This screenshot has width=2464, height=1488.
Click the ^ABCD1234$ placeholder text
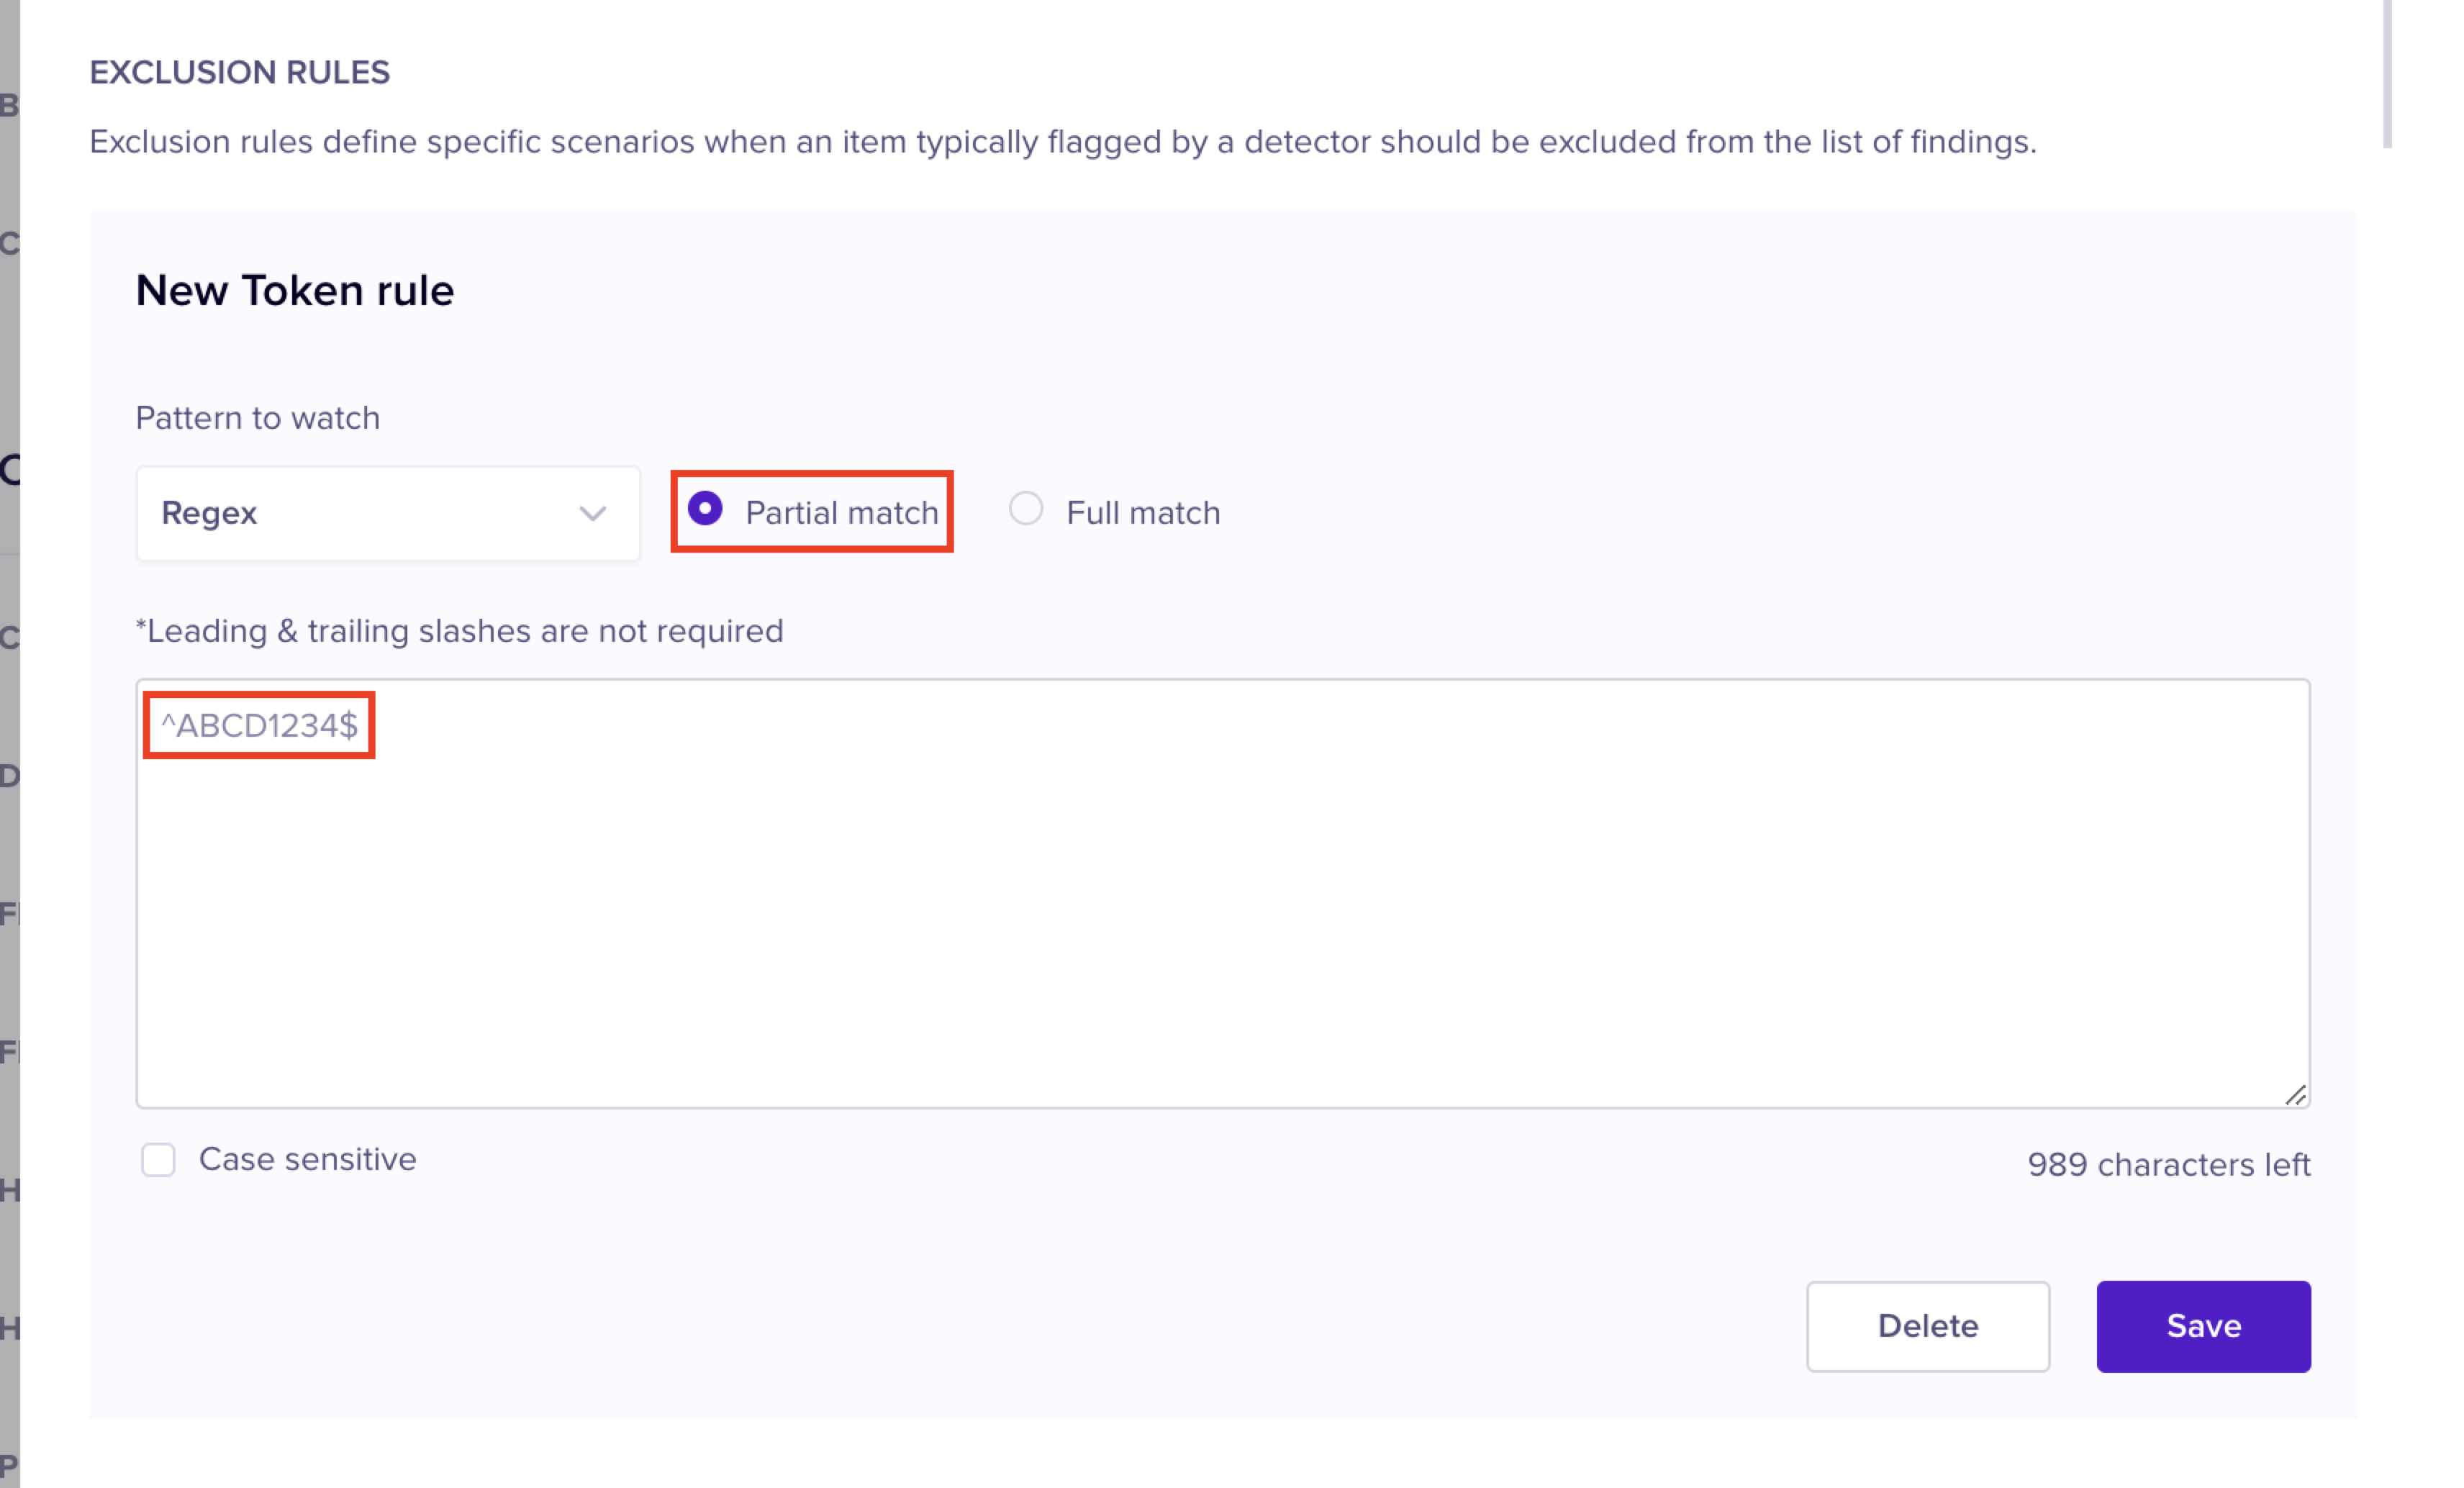pos(259,726)
